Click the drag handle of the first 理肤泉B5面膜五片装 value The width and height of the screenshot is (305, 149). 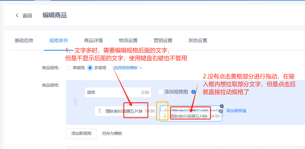click(100, 111)
